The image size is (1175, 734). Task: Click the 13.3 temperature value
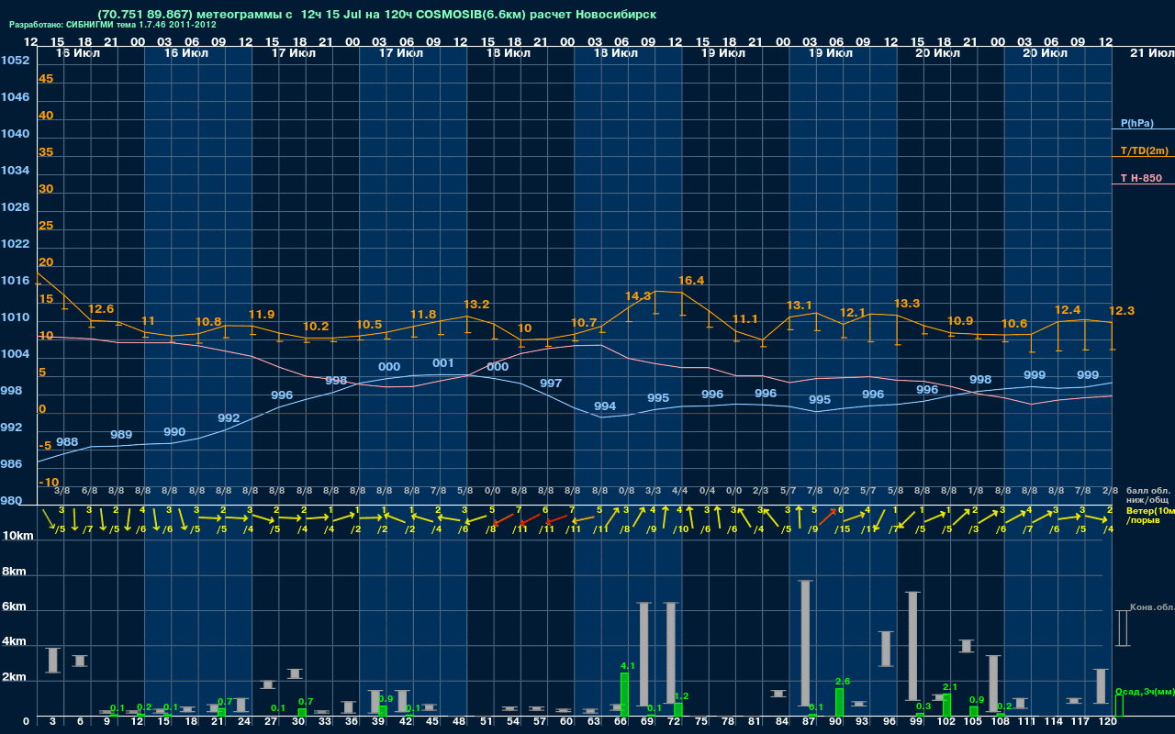[907, 304]
